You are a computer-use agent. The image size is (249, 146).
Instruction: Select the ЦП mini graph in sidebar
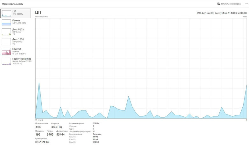coord(7,13)
